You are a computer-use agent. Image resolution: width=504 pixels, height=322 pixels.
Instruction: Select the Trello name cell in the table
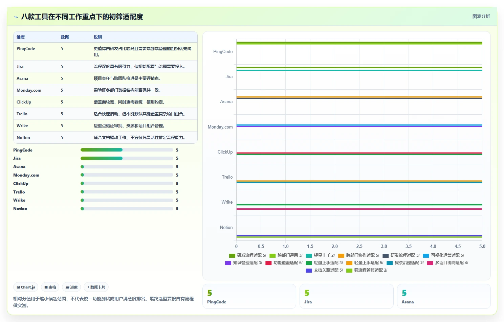pyautogui.click(x=22, y=114)
